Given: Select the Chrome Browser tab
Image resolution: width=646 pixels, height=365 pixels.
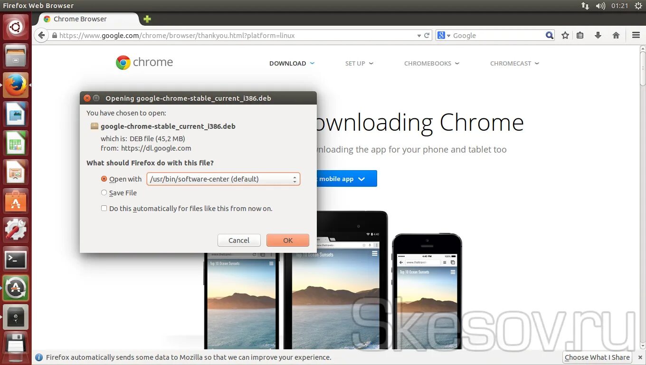Looking at the screenshot, I should pyautogui.click(x=88, y=19).
